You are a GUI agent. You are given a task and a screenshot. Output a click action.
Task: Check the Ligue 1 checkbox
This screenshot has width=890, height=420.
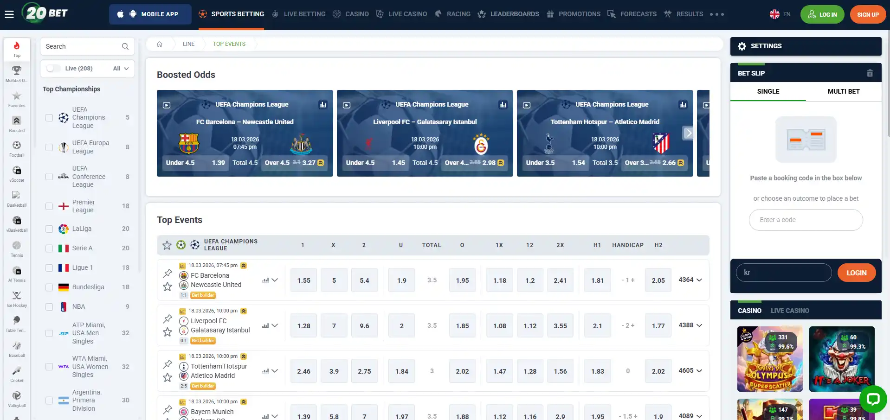click(x=49, y=268)
